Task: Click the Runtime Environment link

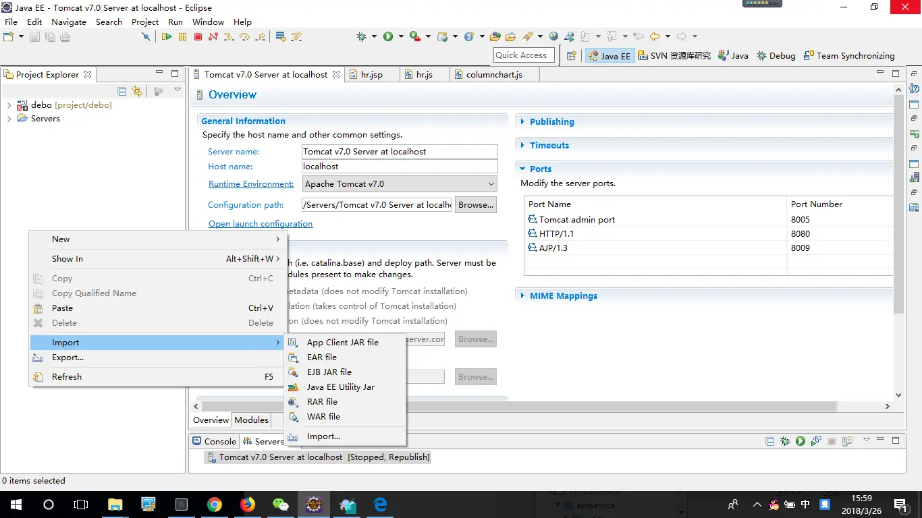Action: point(251,184)
